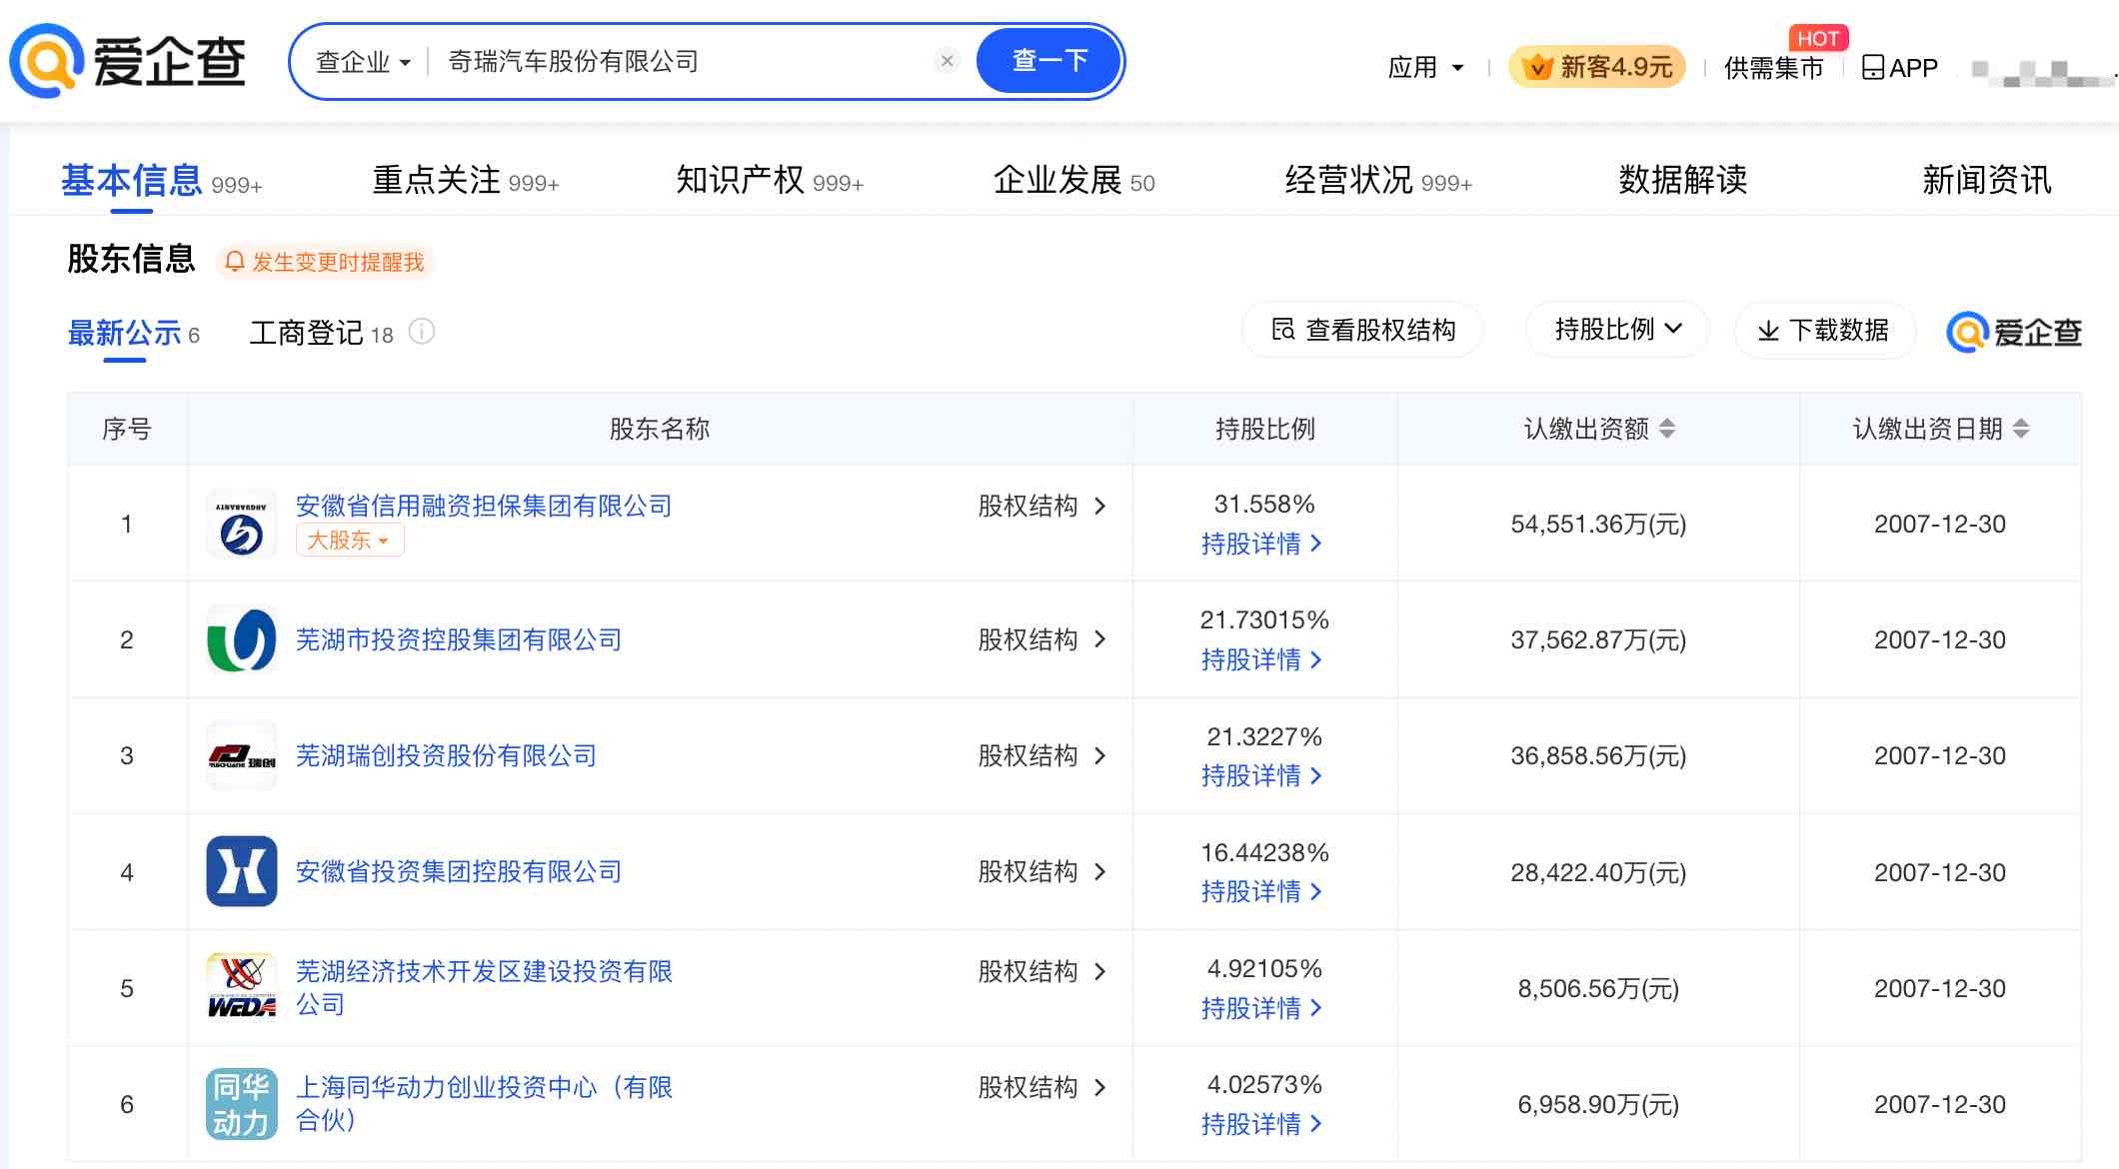Viewport: 2119px width, 1169px height.
Task: Click 安徽省信用融资担保集团 company logo
Action: (241, 523)
